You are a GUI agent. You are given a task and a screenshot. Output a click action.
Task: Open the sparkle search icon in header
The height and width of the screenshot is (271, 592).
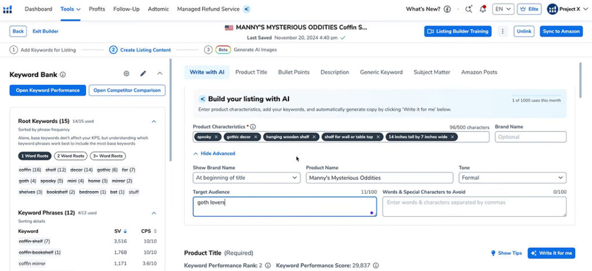tap(469, 9)
